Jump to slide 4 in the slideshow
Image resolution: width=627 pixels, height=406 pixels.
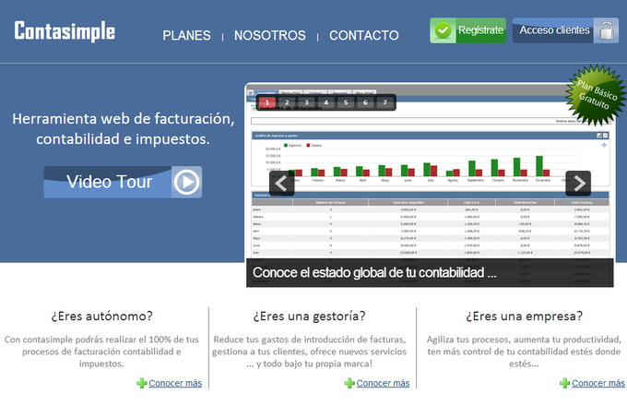(x=325, y=102)
